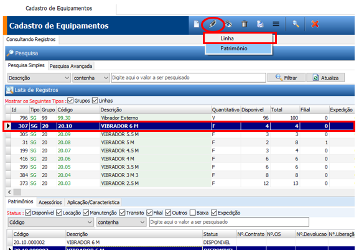Screen dimensions: 359x250
Task: Expand the lower contenha operator dropdown
Action: click(x=142, y=222)
